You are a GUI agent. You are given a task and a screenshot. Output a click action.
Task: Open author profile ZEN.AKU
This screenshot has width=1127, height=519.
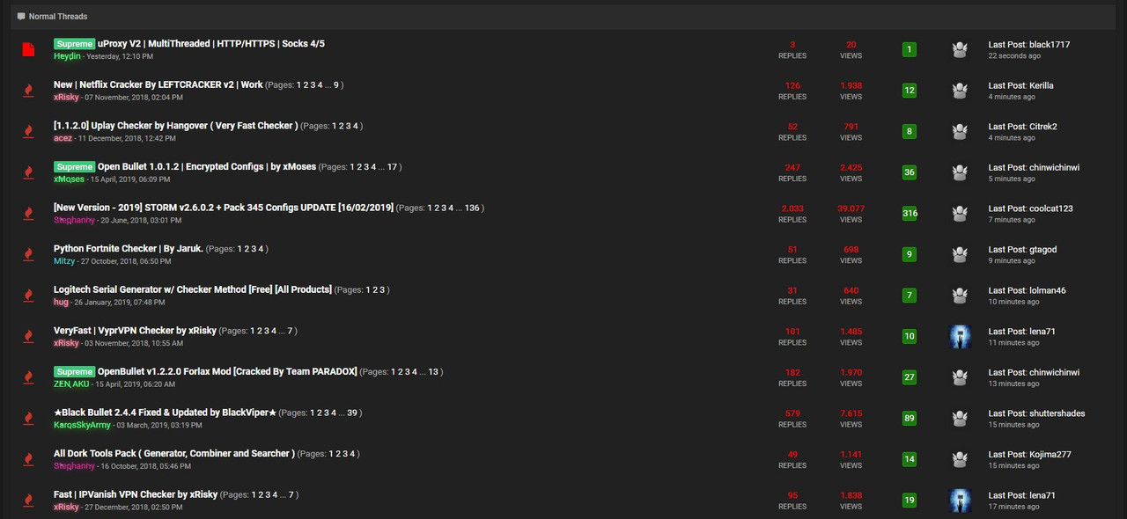71,384
